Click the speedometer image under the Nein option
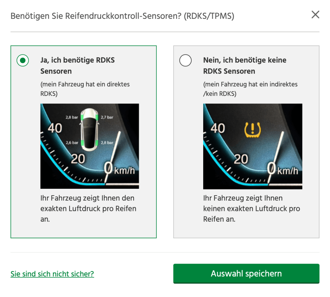 pyautogui.click(x=252, y=146)
